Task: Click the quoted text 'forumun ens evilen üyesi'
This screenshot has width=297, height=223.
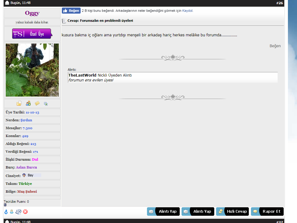Action: point(91,80)
